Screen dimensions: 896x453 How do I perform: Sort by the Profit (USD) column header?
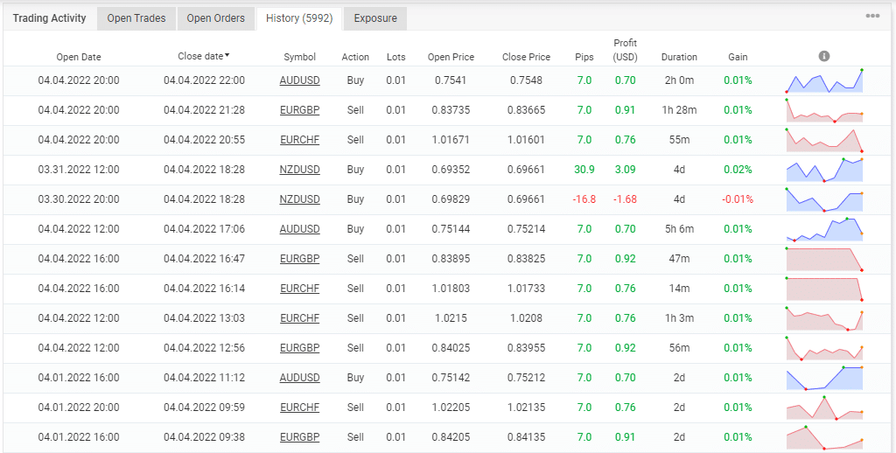(625, 50)
